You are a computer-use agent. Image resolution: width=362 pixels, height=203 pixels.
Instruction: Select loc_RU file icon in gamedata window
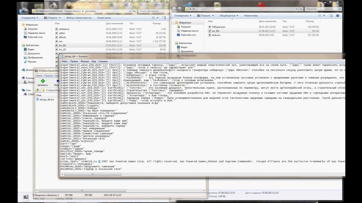(57, 45)
